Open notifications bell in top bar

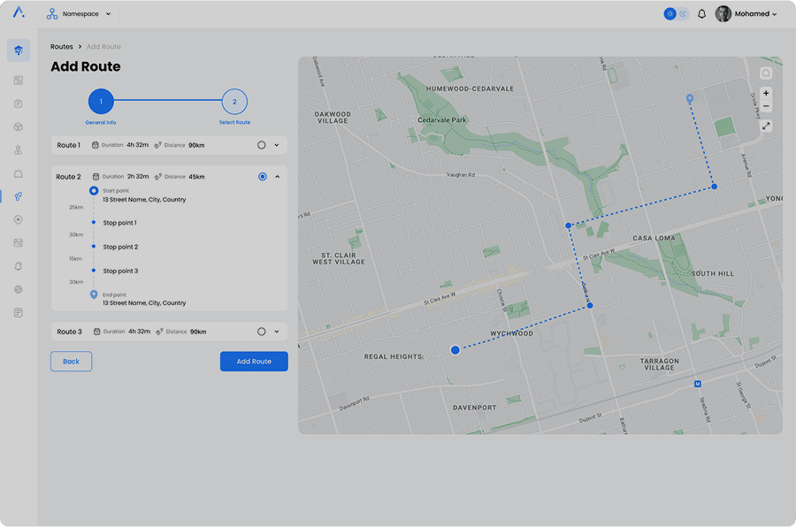pyautogui.click(x=702, y=14)
